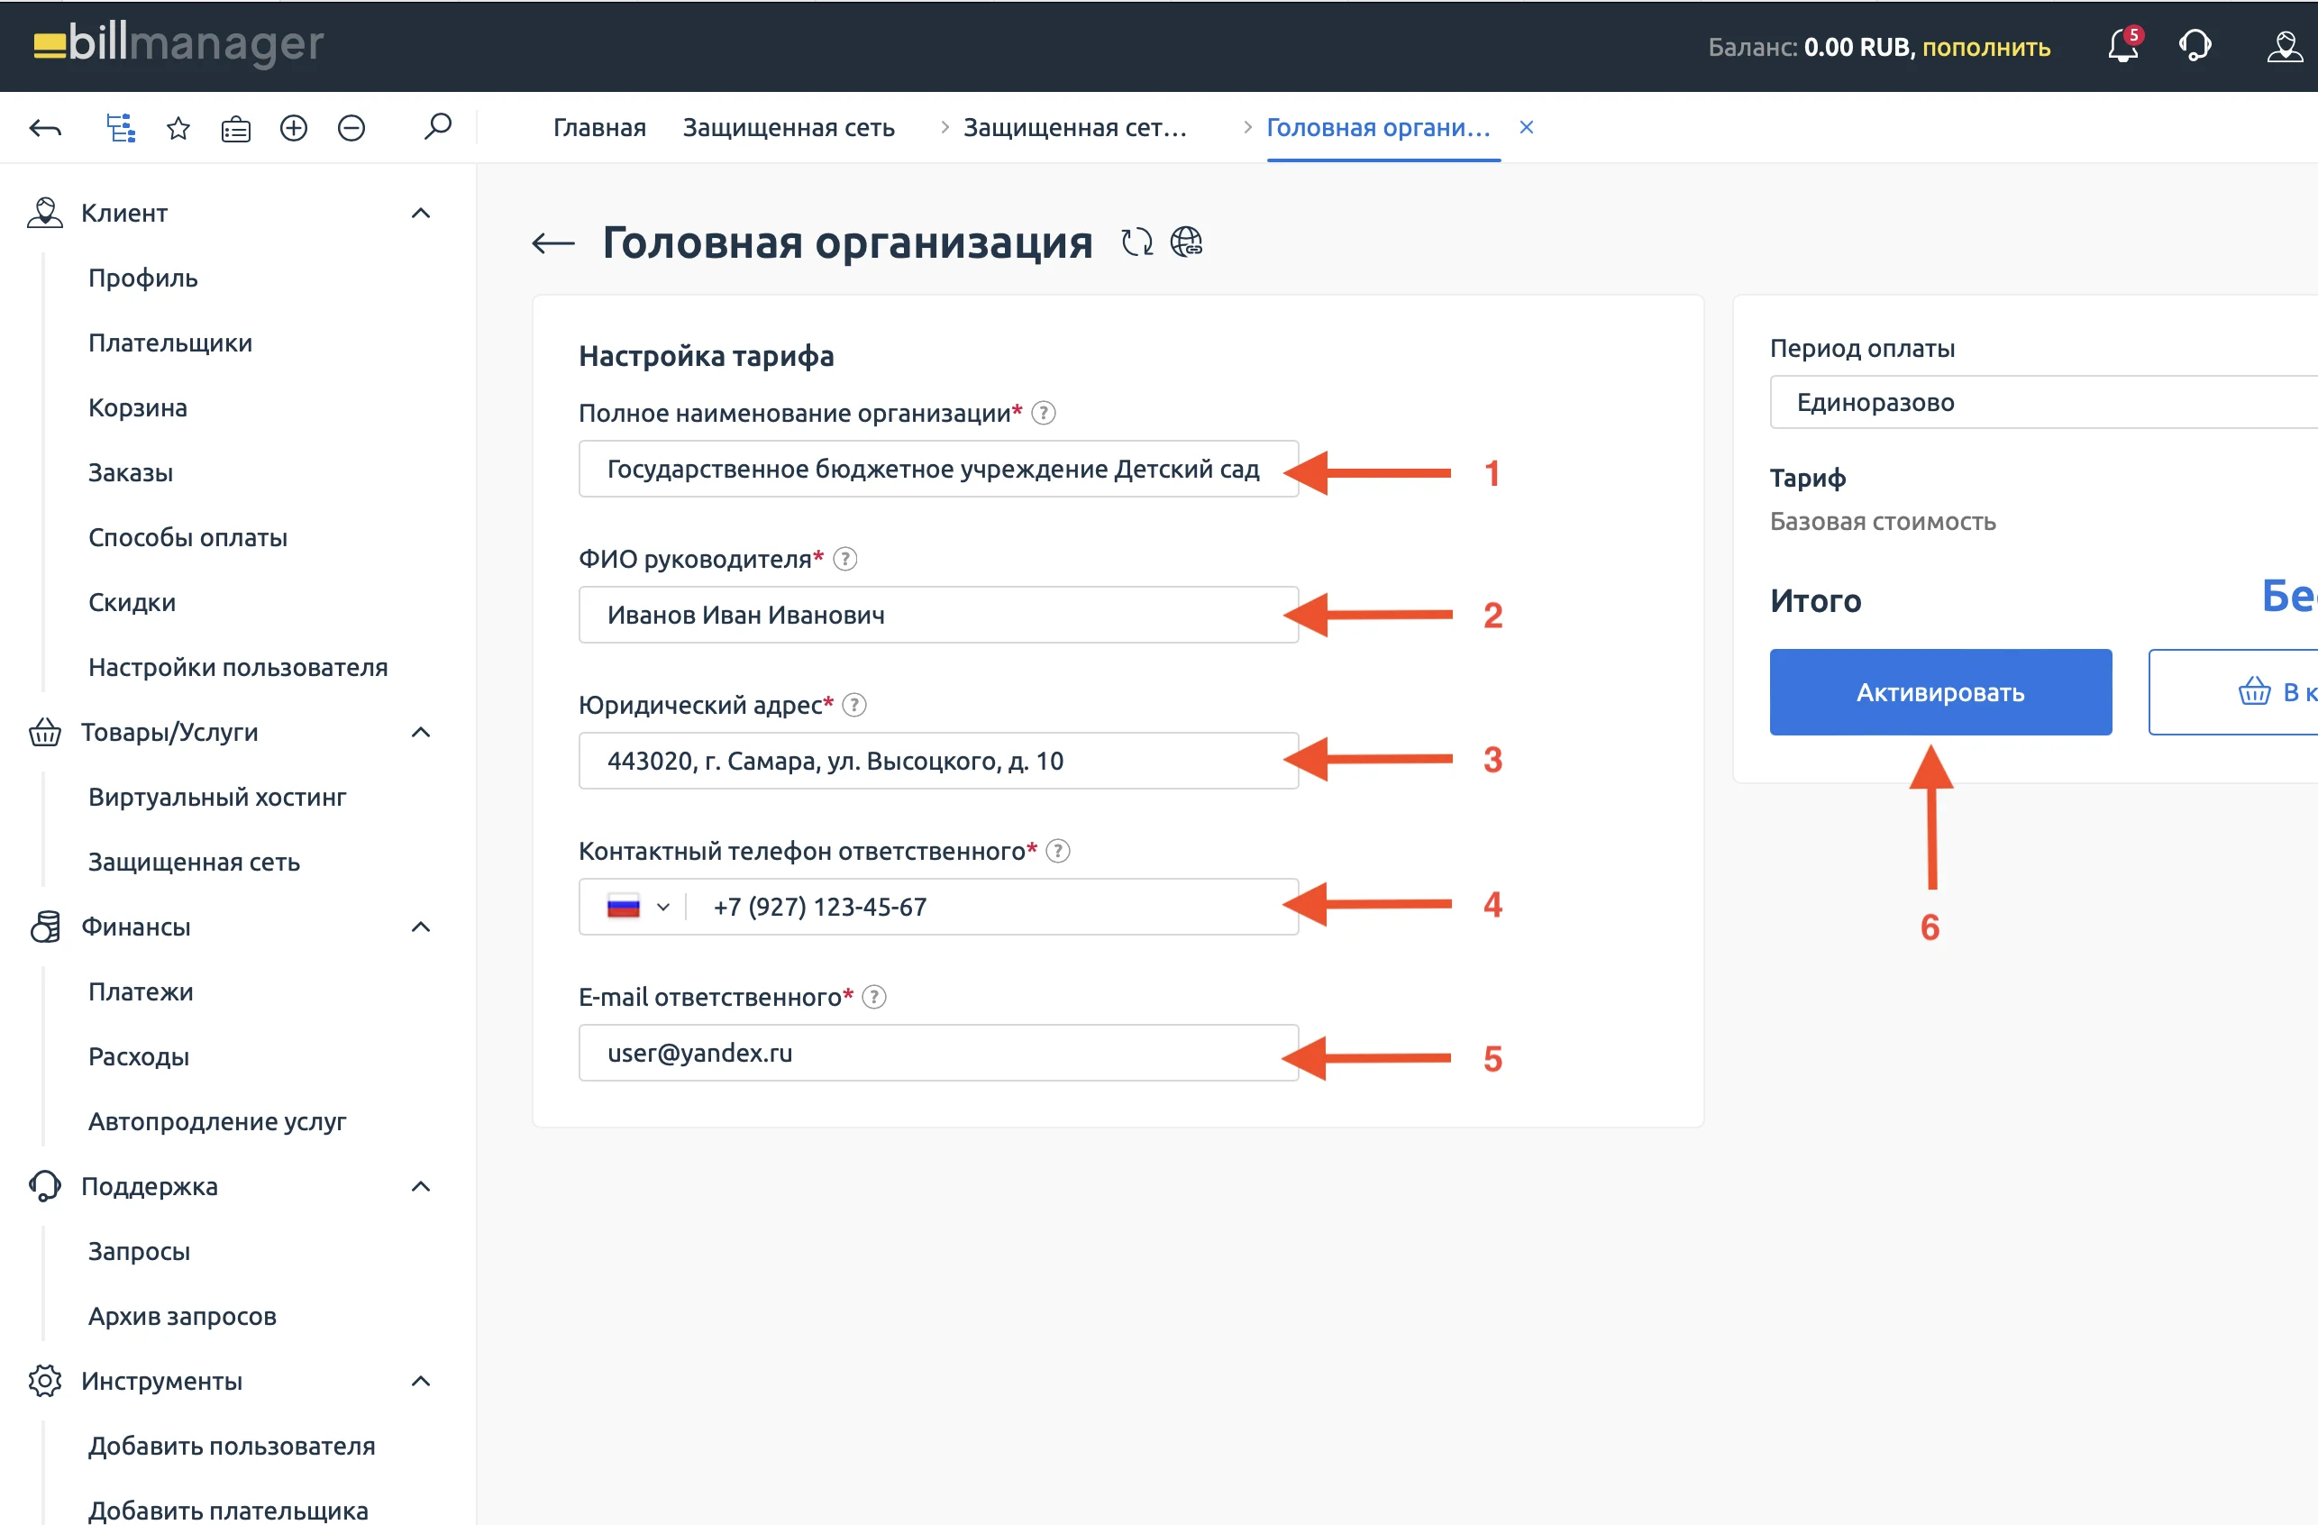Click the billmanager logo
Image resolution: width=2318 pixels, height=1525 pixels.
click(x=178, y=44)
